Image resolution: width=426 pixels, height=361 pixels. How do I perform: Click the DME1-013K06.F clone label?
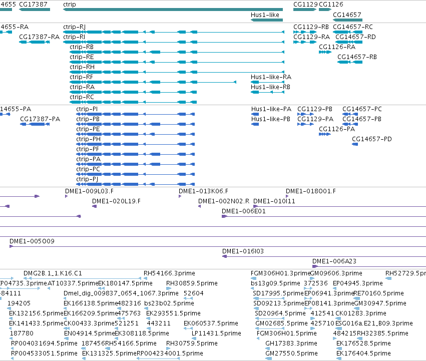click(203, 191)
